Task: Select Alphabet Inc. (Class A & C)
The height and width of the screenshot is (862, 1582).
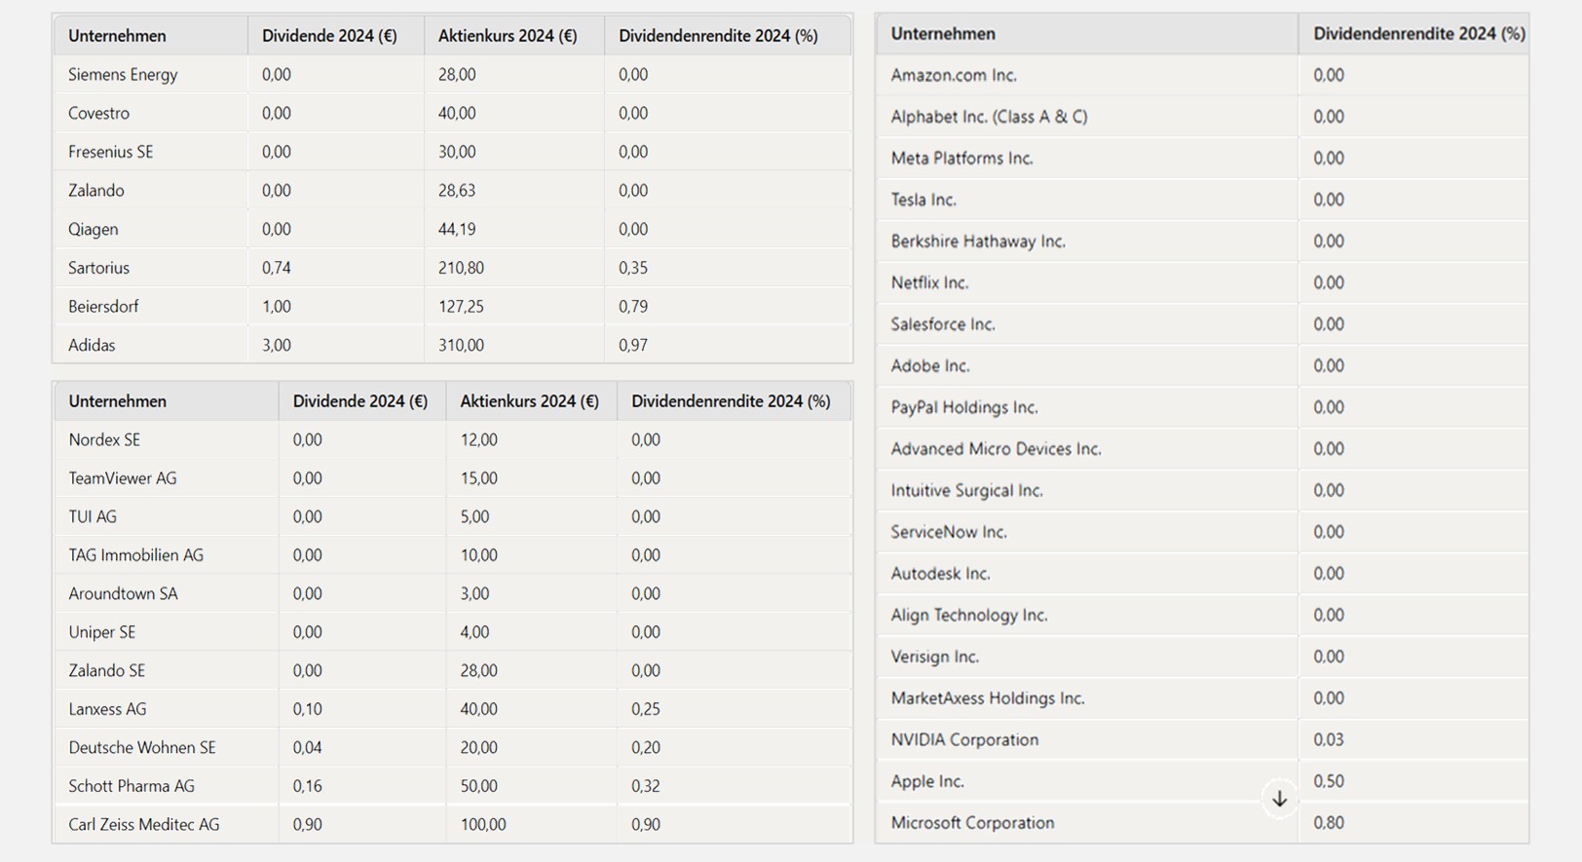Action: click(x=989, y=117)
